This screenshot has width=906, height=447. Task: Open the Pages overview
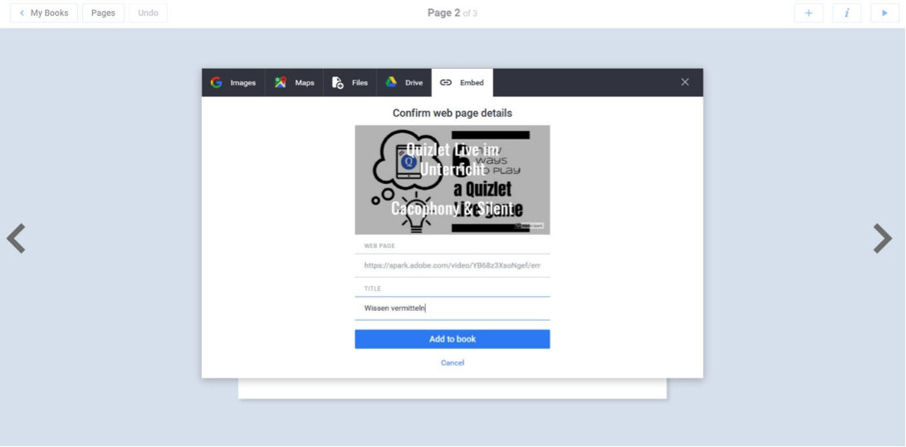click(x=103, y=12)
